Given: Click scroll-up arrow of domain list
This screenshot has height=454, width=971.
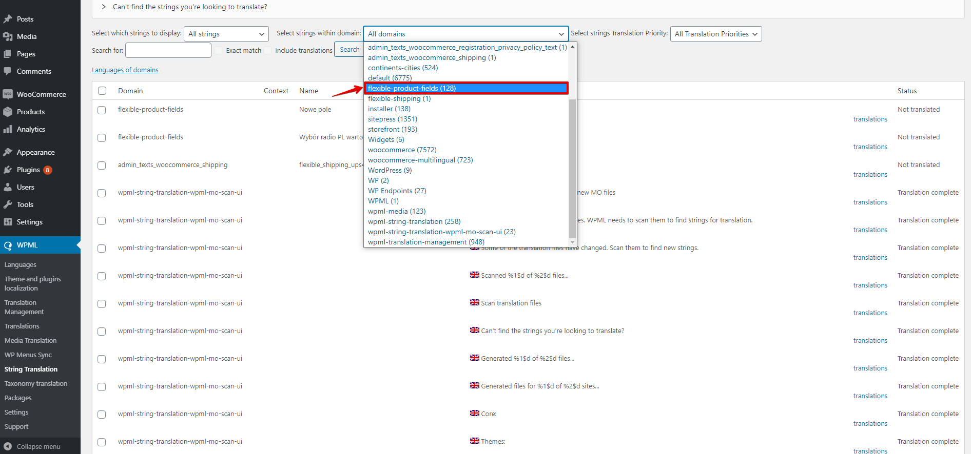Looking at the screenshot, I should tap(572, 47).
